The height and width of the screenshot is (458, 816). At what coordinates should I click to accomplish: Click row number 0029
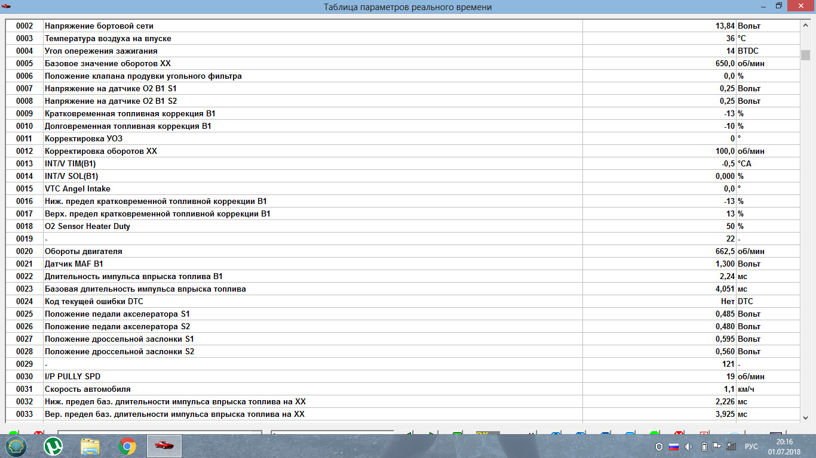point(24,364)
